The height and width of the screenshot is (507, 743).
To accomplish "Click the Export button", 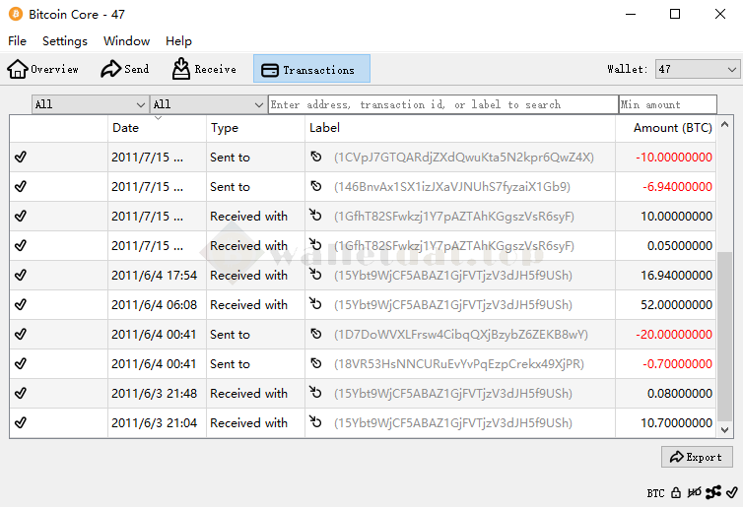I will point(697,457).
